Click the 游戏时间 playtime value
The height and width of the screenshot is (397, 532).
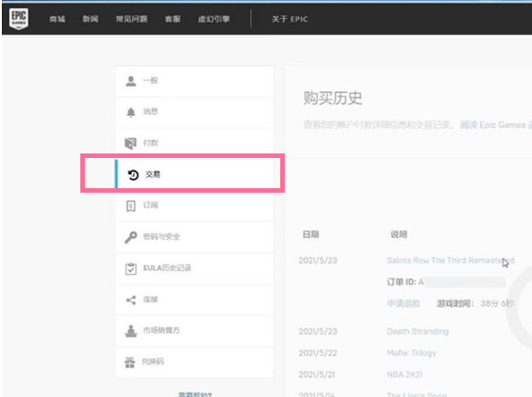(497, 303)
